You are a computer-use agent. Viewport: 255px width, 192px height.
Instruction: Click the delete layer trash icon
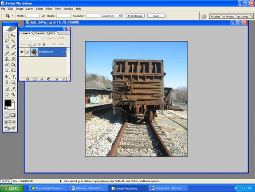tap(63, 79)
